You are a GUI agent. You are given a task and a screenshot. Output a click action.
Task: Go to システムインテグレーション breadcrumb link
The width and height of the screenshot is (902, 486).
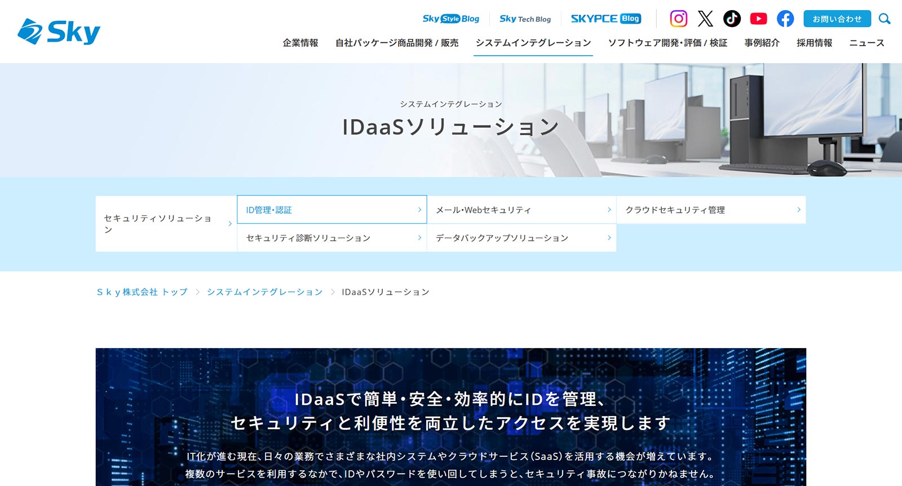pyautogui.click(x=264, y=292)
